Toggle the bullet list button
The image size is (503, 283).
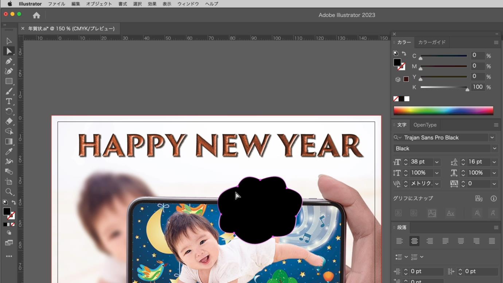(398, 257)
